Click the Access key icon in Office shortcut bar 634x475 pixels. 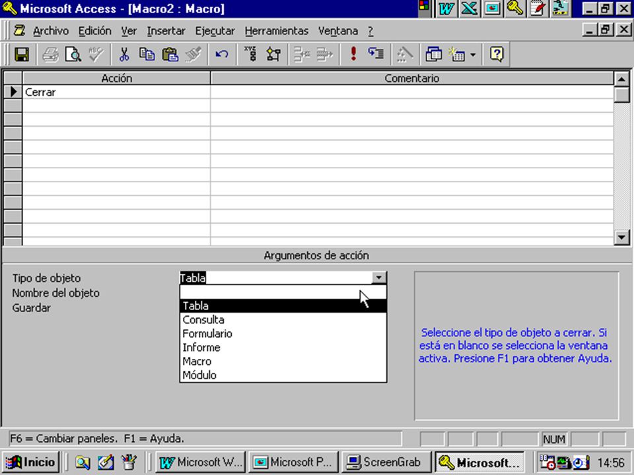[514, 9]
